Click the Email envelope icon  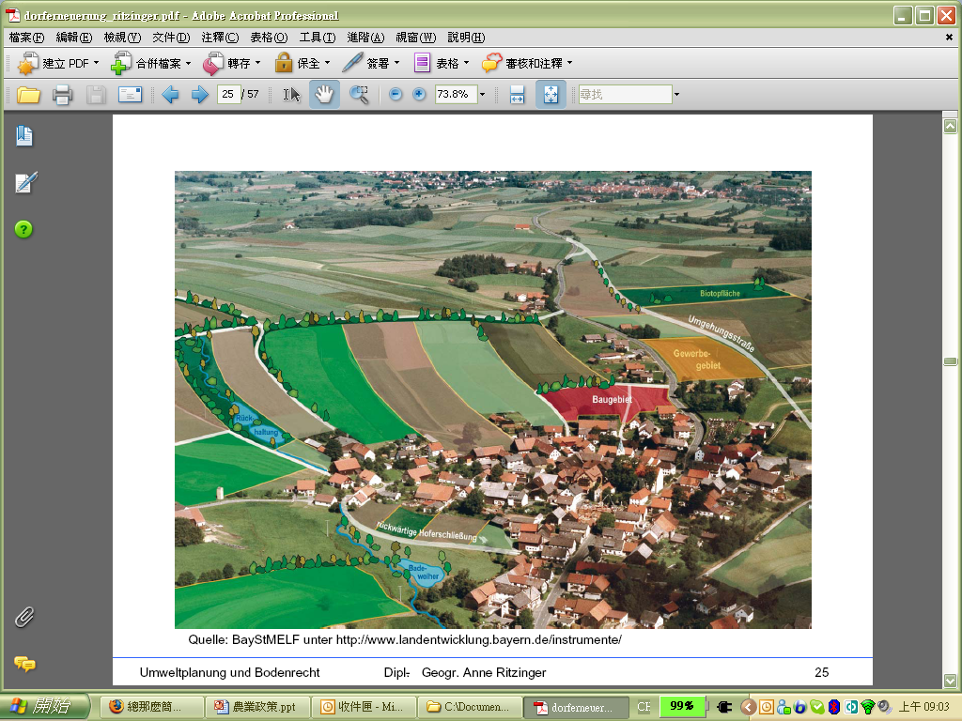coord(129,94)
